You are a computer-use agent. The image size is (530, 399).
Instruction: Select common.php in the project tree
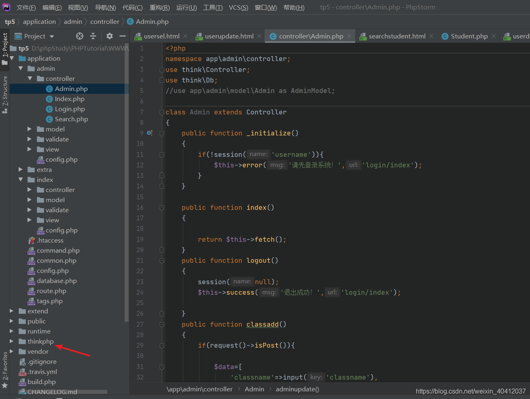[x=57, y=260]
